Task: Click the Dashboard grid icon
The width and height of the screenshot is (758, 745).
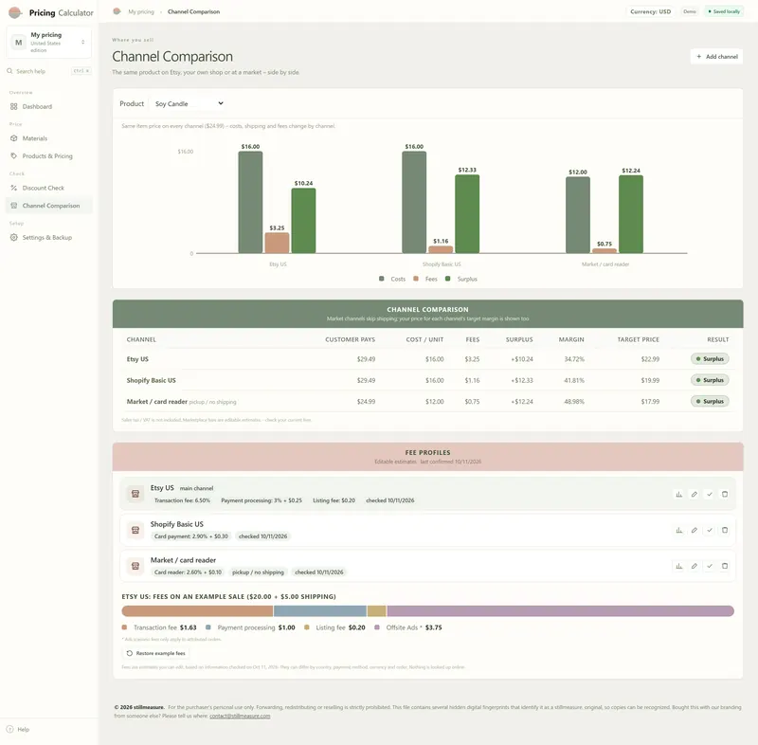Action: coord(13,106)
